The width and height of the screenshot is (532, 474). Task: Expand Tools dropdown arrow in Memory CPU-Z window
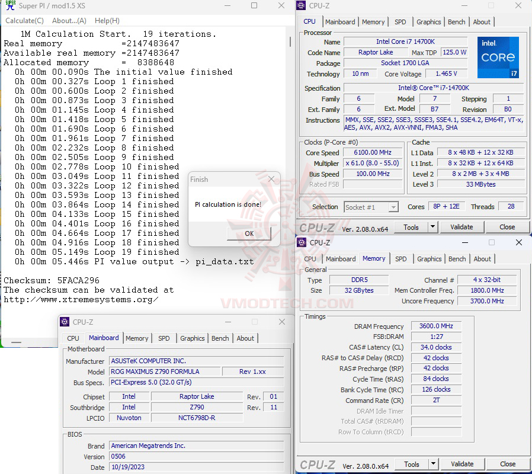(433, 464)
